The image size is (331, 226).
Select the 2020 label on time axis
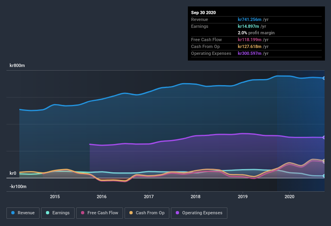click(x=289, y=197)
